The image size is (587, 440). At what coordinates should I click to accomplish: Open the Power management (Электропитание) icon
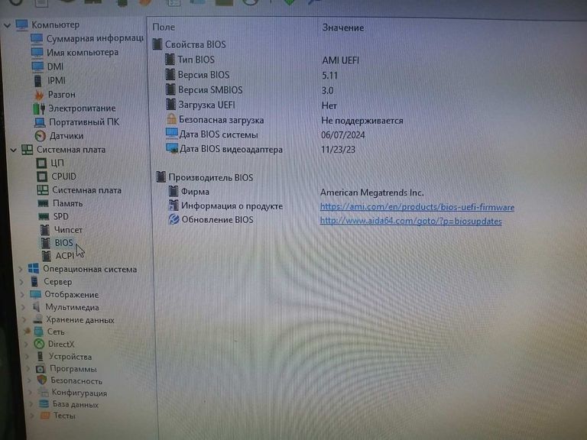[39, 108]
